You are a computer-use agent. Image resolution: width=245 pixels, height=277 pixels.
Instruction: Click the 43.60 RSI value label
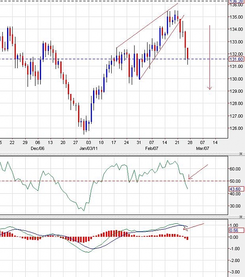coord(236,189)
